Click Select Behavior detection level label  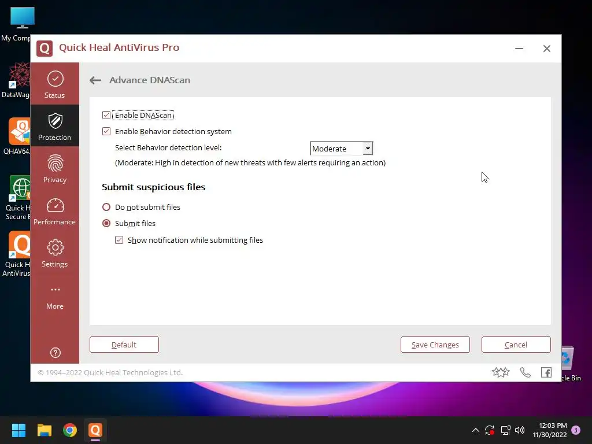point(168,147)
